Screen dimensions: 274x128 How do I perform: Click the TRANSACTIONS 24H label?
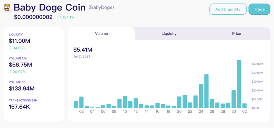23,100
